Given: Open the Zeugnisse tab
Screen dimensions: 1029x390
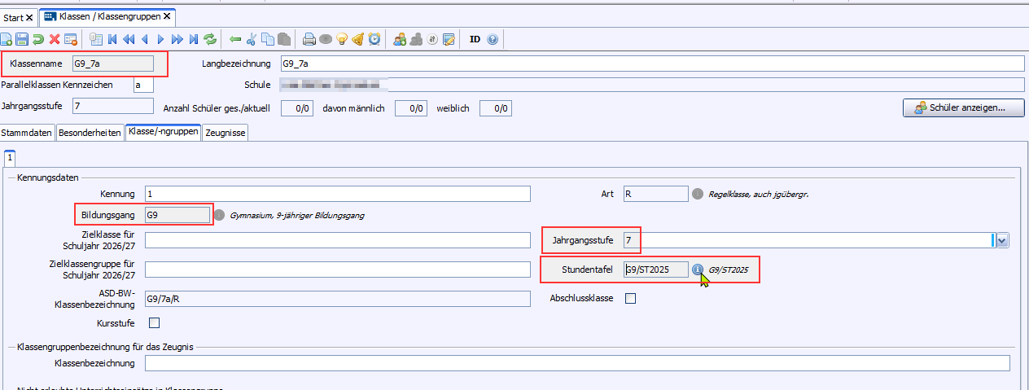Looking at the screenshot, I should [x=225, y=133].
